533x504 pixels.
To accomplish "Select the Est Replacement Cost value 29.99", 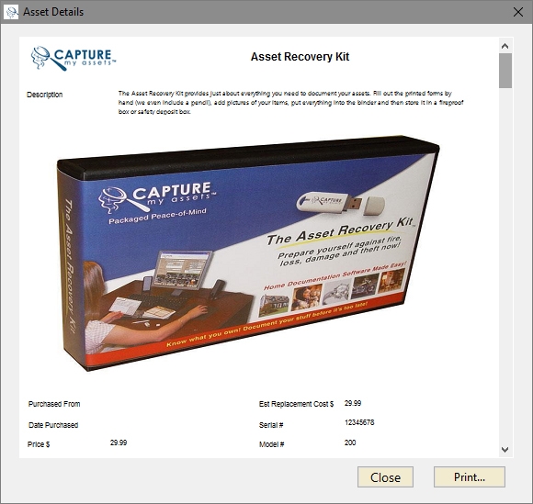I will click(353, 403).
